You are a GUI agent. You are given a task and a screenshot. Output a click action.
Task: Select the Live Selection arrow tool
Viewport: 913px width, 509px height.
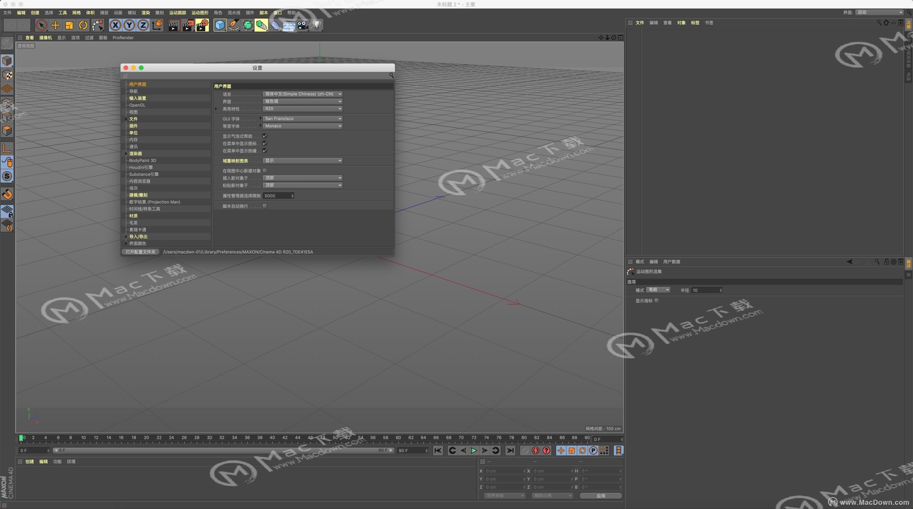pyautogui.click(x=41, y=25)
